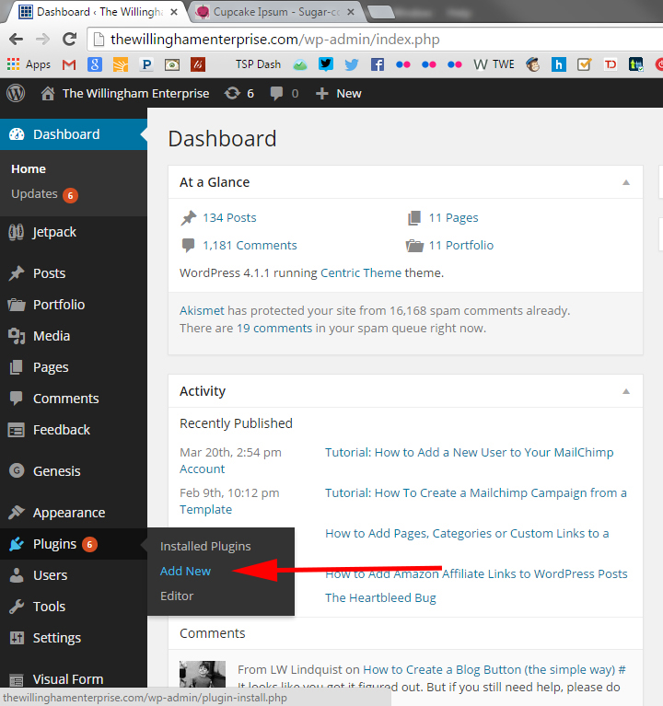Collapse the Activity widget arrow
This screenshot has width=663, height=706.
coord(626,391)
